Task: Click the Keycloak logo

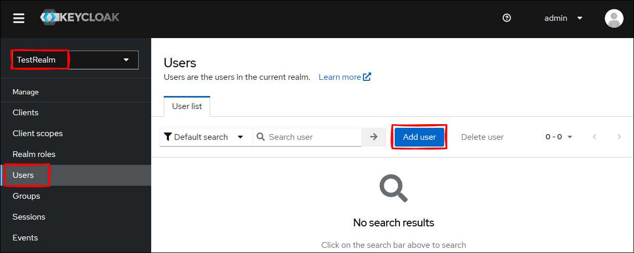Action: point(80,18)
